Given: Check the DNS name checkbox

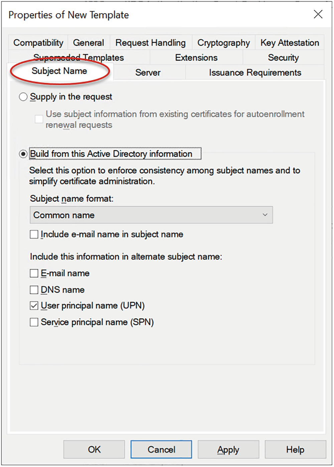Looking at the screenshot, I should [x=34, y=290].
